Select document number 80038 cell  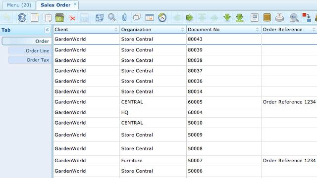[x=224, y=60]
